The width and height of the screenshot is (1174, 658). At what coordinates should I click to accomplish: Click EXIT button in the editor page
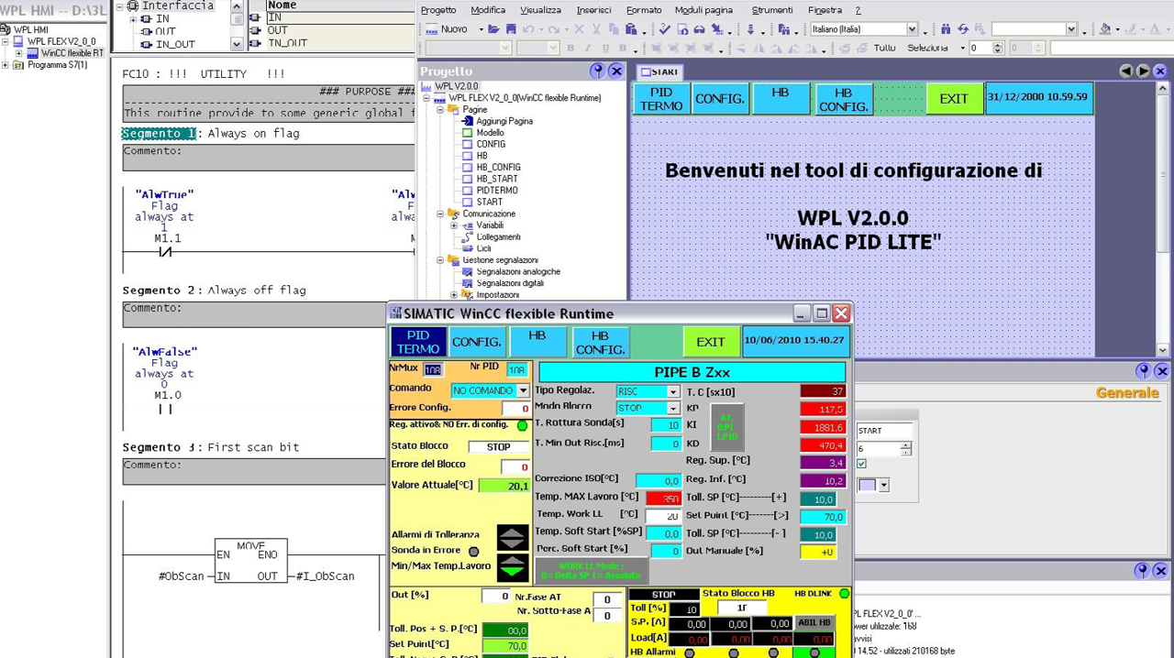[954, 98]
